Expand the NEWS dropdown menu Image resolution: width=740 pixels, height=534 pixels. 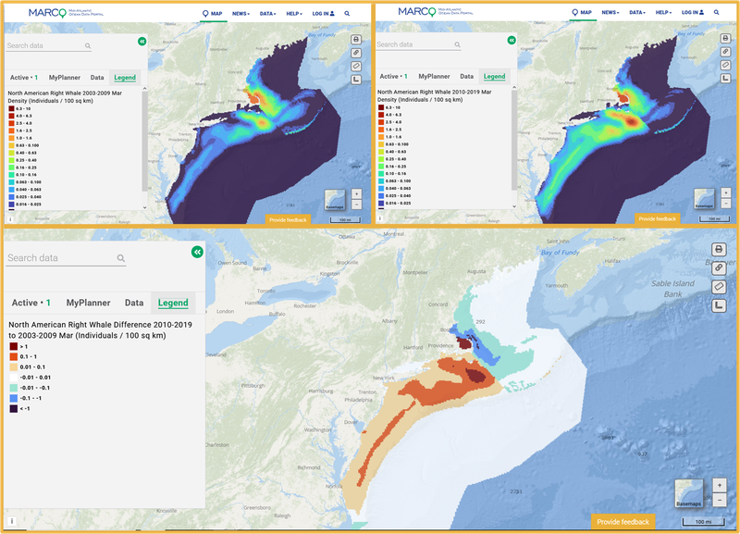pos(240,14)
